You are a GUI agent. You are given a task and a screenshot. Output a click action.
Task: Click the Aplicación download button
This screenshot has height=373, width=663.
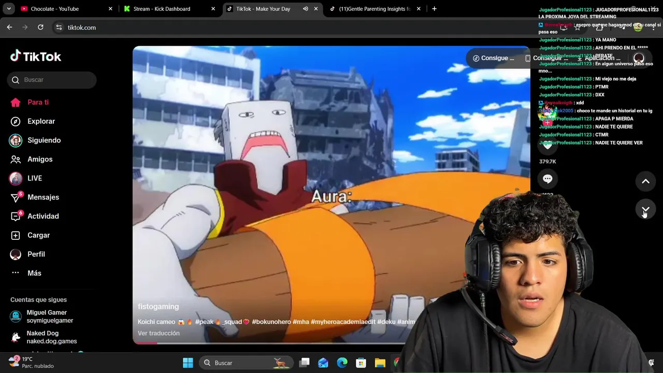point(599,58)
